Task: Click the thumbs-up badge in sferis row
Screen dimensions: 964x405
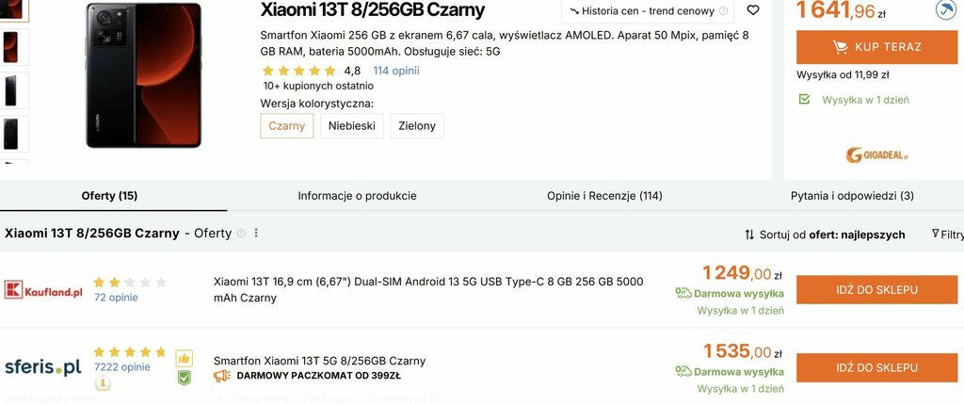Action: [x=185, y=358]
